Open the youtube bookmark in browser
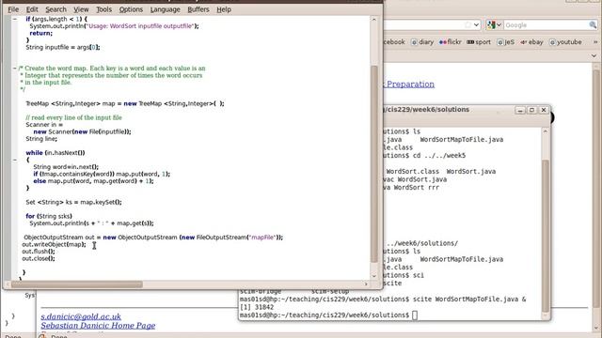Image resolution: width=602 pixels, height=338 pixels. 565,42
